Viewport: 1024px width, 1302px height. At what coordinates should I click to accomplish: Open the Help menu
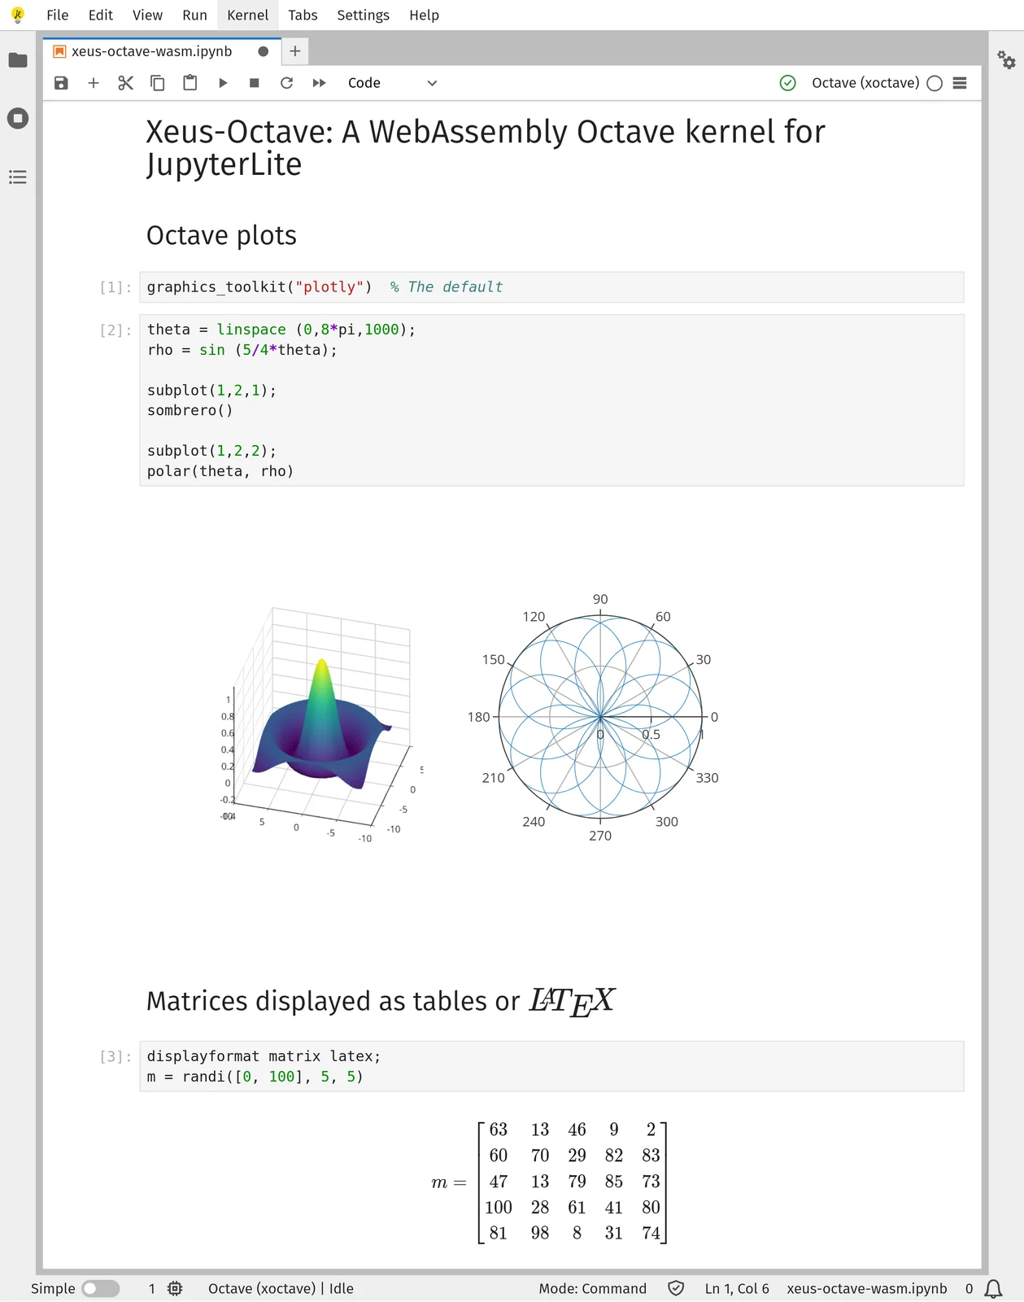point(424,15)
